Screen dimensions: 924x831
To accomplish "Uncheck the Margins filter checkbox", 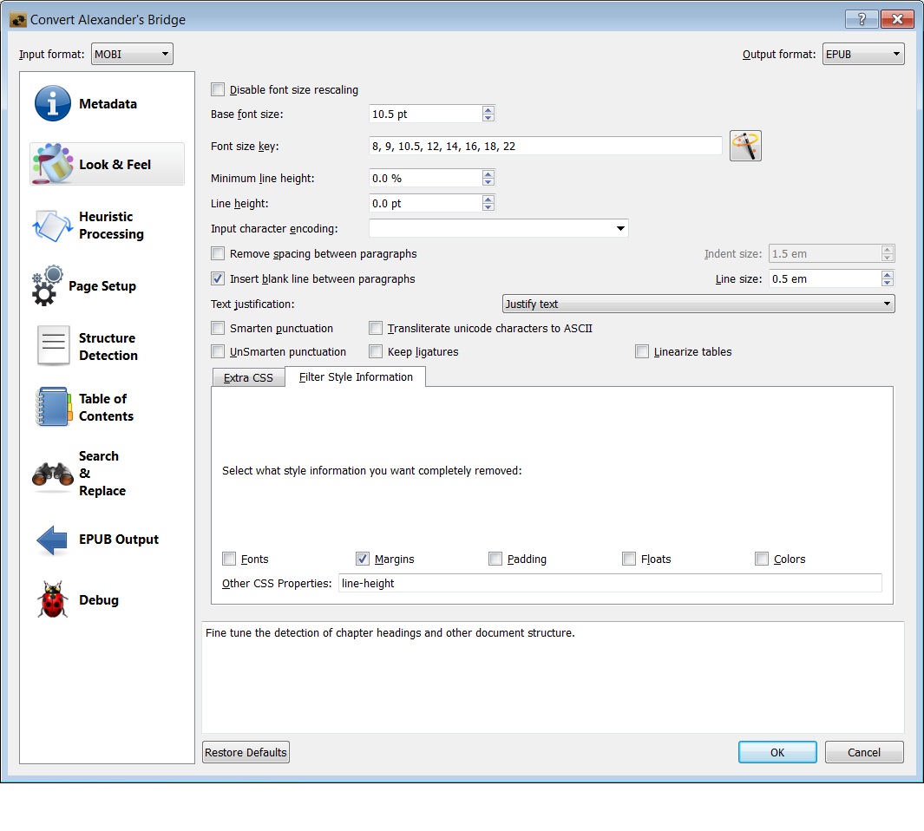I will tap(363, 559).
